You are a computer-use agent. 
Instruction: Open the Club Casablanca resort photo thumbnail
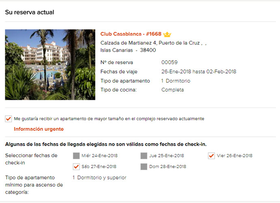pyautogui.click(x=50, y=65)
